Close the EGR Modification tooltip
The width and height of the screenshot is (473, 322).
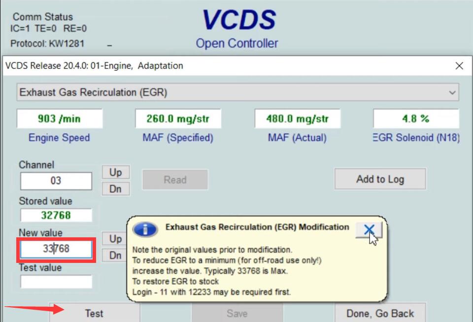[x=369, y=230]
